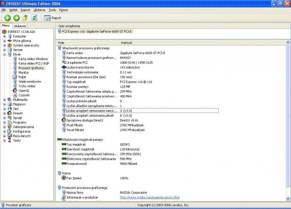This screenshot has height=209, width=291.
Task: Click the green Back arrow toolbar icon
Action: click(x=8, y=18)
